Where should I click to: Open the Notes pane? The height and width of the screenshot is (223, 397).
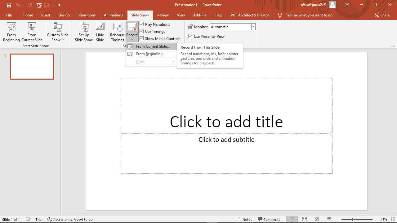244,219
